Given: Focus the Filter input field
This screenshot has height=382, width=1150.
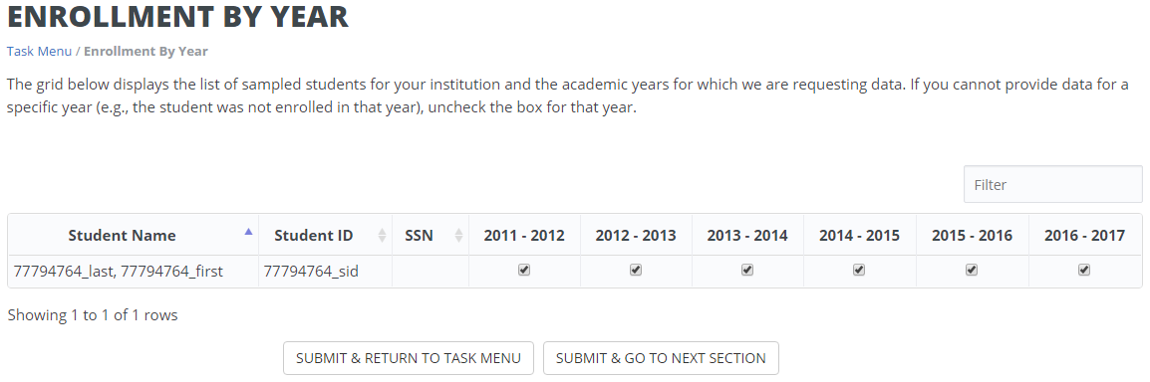Looking at the screenshot, I should click(1052, 184).
